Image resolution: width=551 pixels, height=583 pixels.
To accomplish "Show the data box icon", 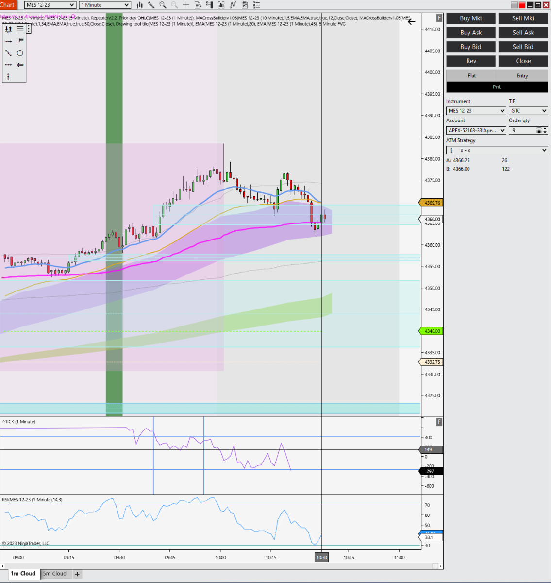I will [x=198, y=5].
